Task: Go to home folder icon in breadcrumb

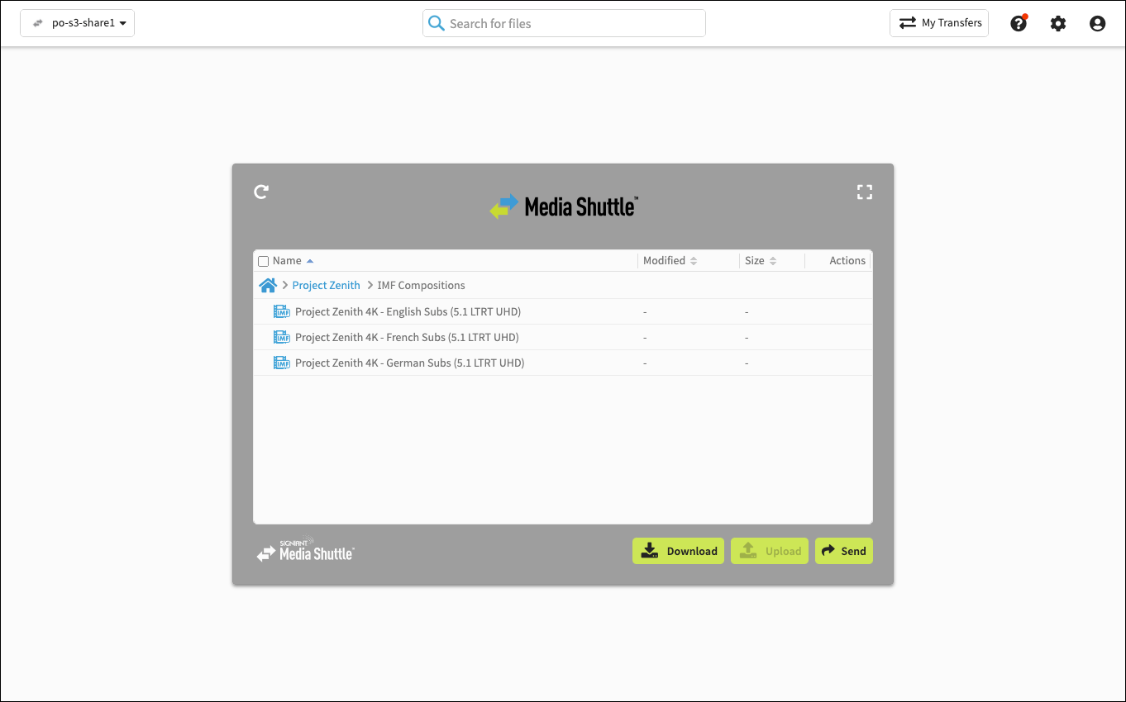Action: tap(268, 286)
